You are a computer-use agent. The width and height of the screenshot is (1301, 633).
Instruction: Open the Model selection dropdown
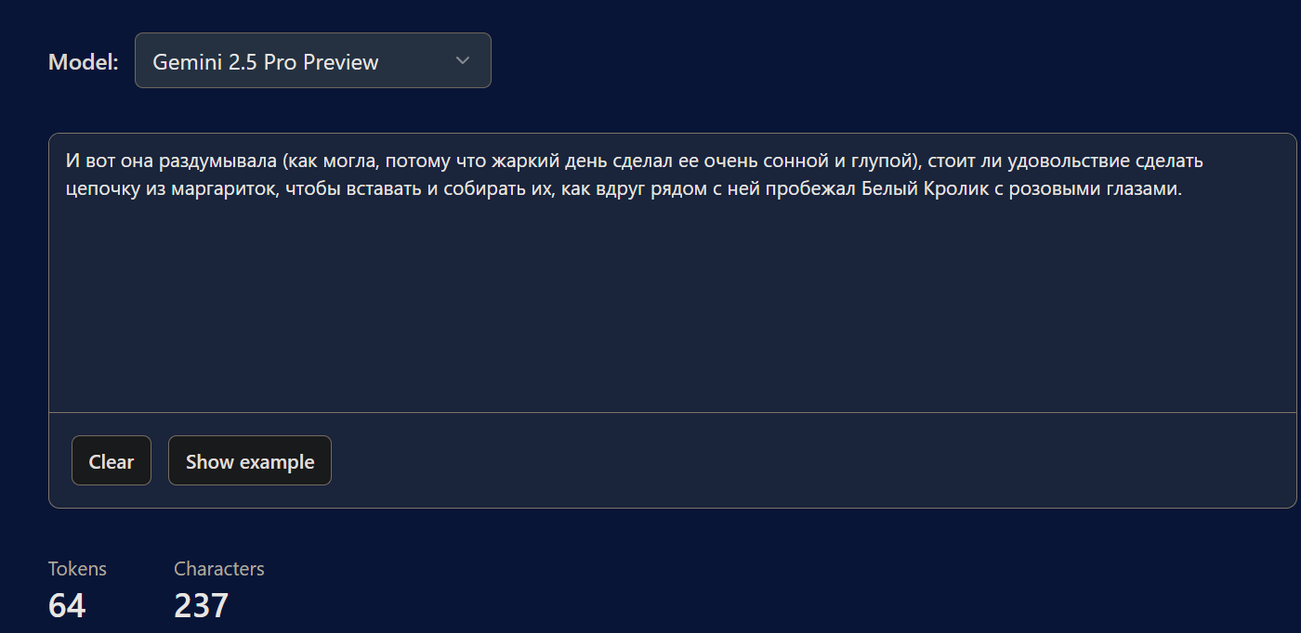312,61
